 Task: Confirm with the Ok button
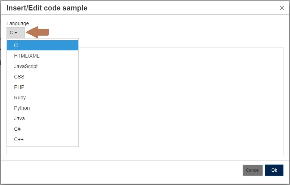(x=274, y=170)
